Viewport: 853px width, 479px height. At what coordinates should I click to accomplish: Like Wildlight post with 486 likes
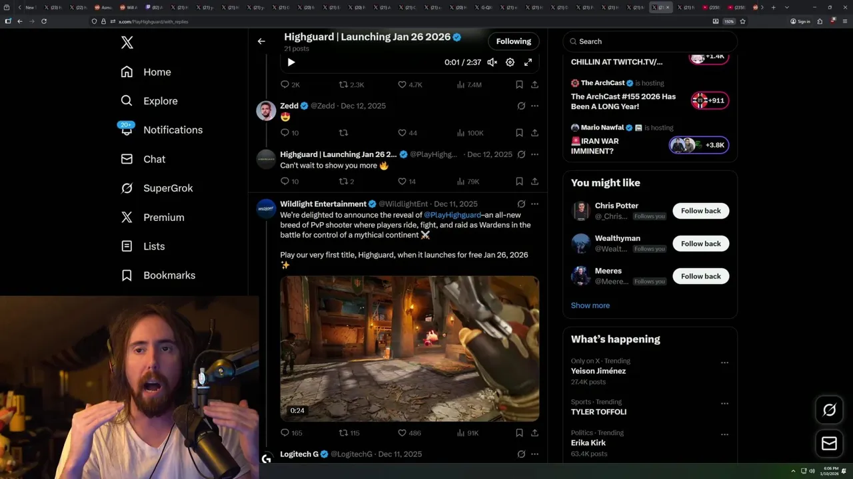point(409,432)
